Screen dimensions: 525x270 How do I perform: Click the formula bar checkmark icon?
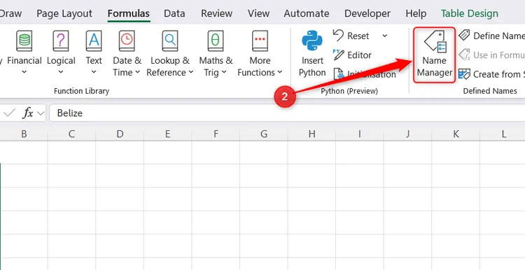9,113
